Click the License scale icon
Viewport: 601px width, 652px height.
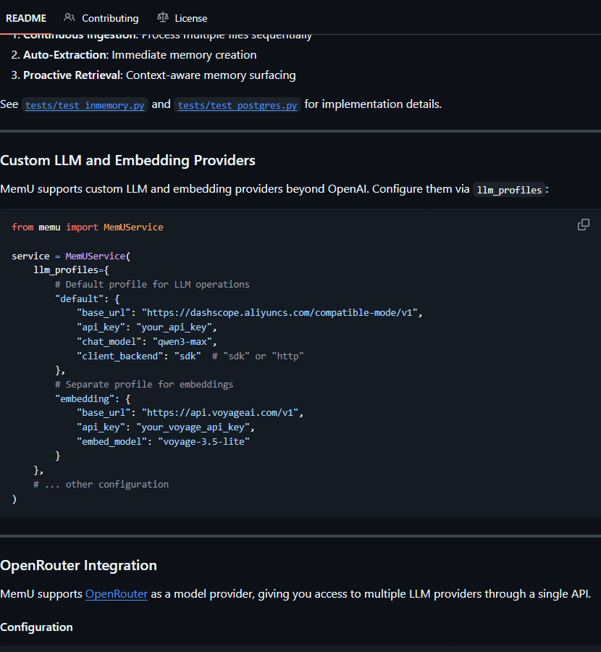point(163,18)
